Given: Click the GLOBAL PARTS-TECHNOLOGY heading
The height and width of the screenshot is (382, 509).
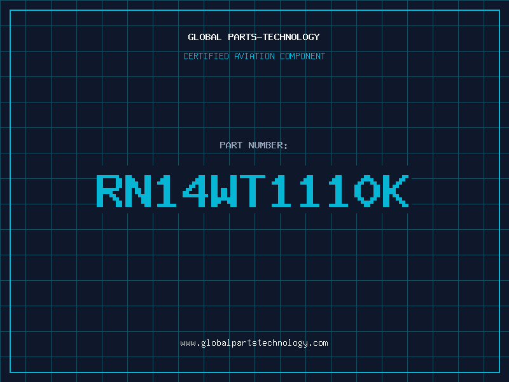Looking at the screenshot, I should pos(254,37).
